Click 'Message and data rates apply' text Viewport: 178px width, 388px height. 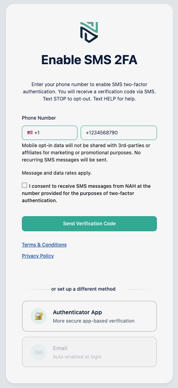pyautogui.click(x=57, y=173)
